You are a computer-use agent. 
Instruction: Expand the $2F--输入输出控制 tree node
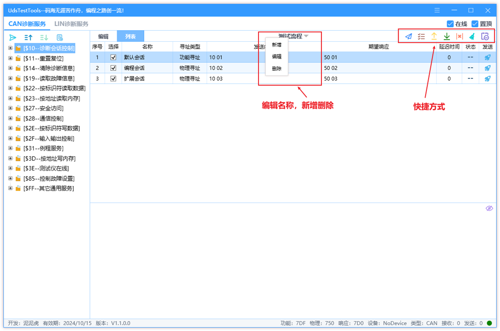click(x=10, y=138)
